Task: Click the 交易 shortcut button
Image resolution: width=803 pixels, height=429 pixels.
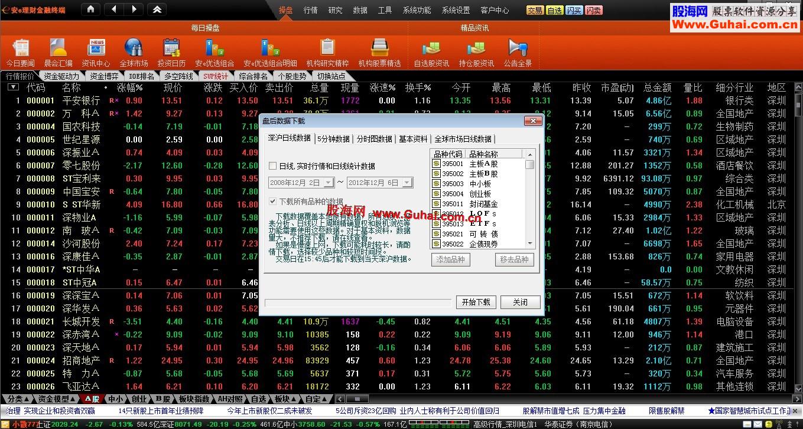Action: coord(535,11)
